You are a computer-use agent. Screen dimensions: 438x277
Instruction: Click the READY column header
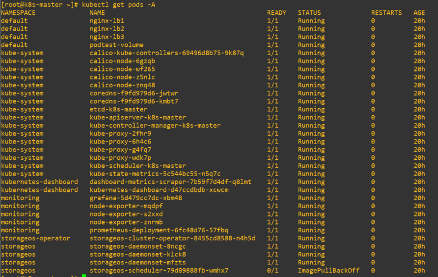pyautogui.click(x=277, y=13)
